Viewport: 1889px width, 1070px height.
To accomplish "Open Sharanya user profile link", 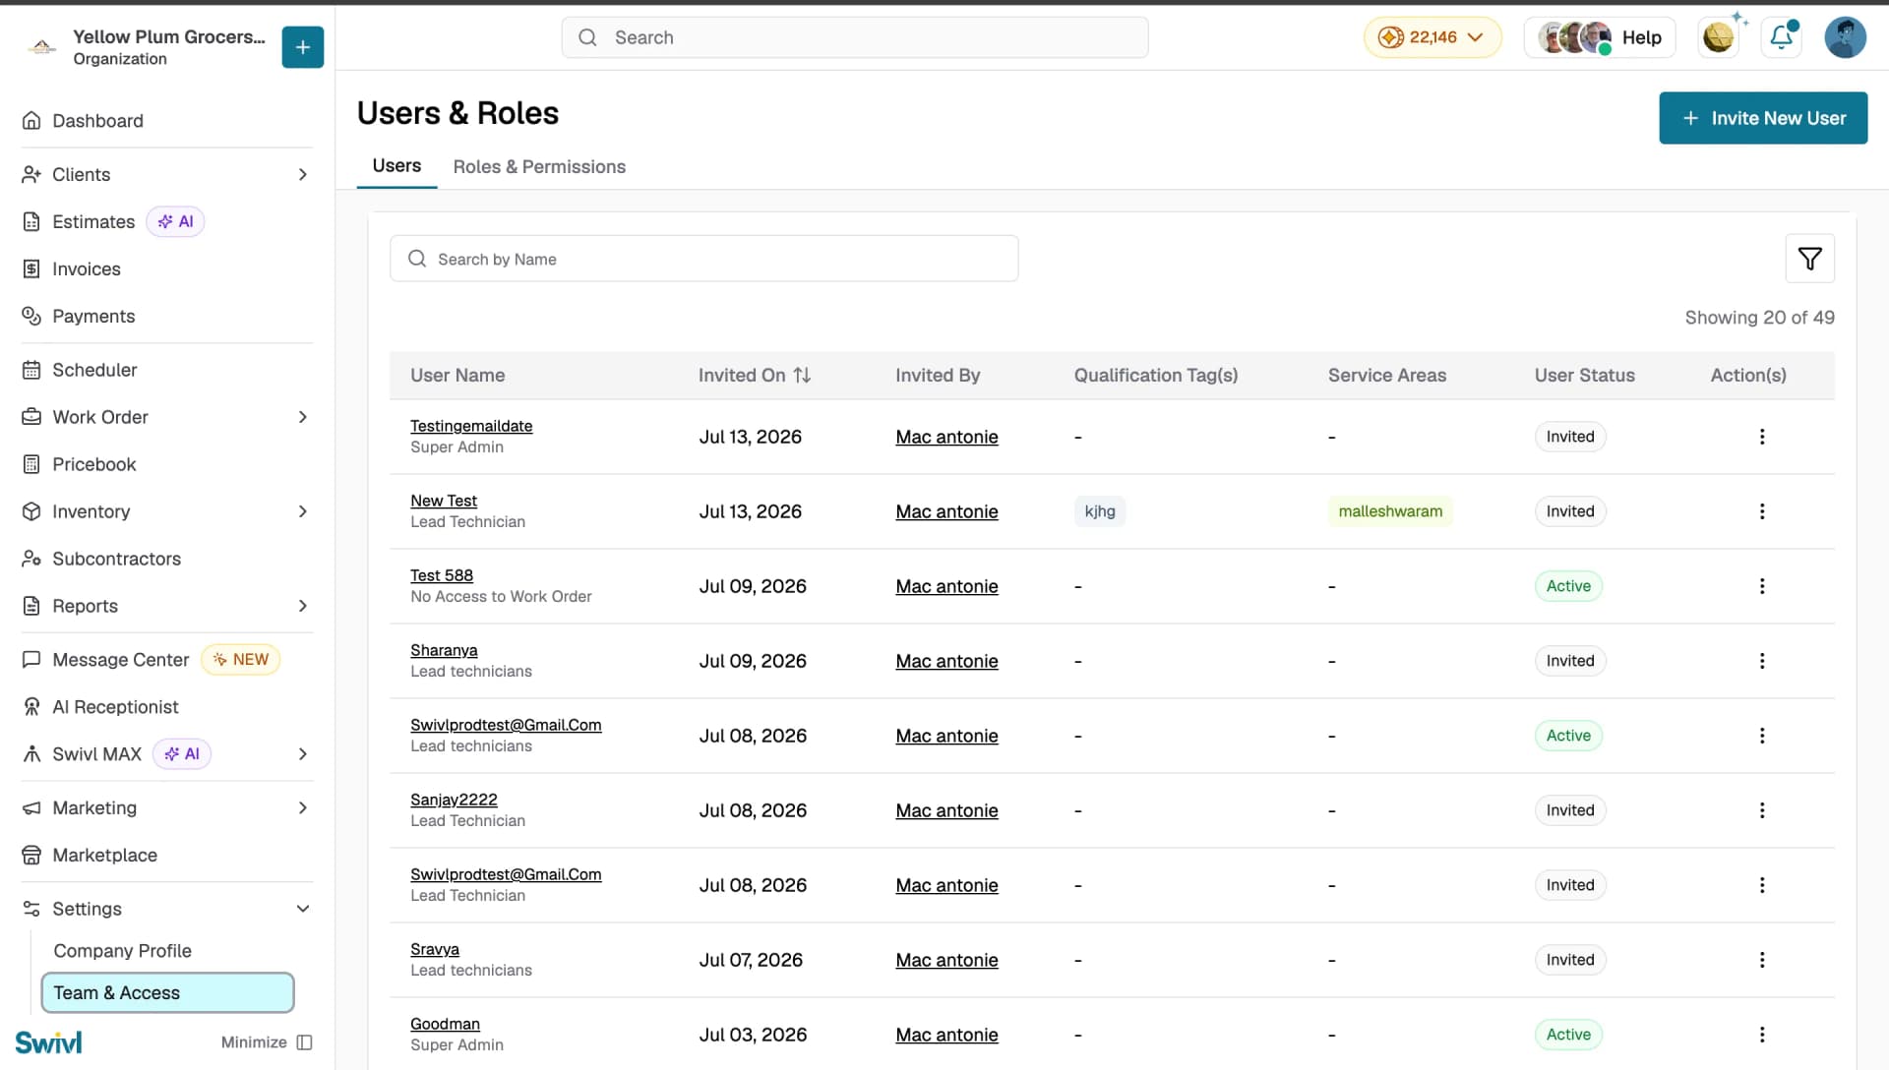I will [x=444, y=650].
